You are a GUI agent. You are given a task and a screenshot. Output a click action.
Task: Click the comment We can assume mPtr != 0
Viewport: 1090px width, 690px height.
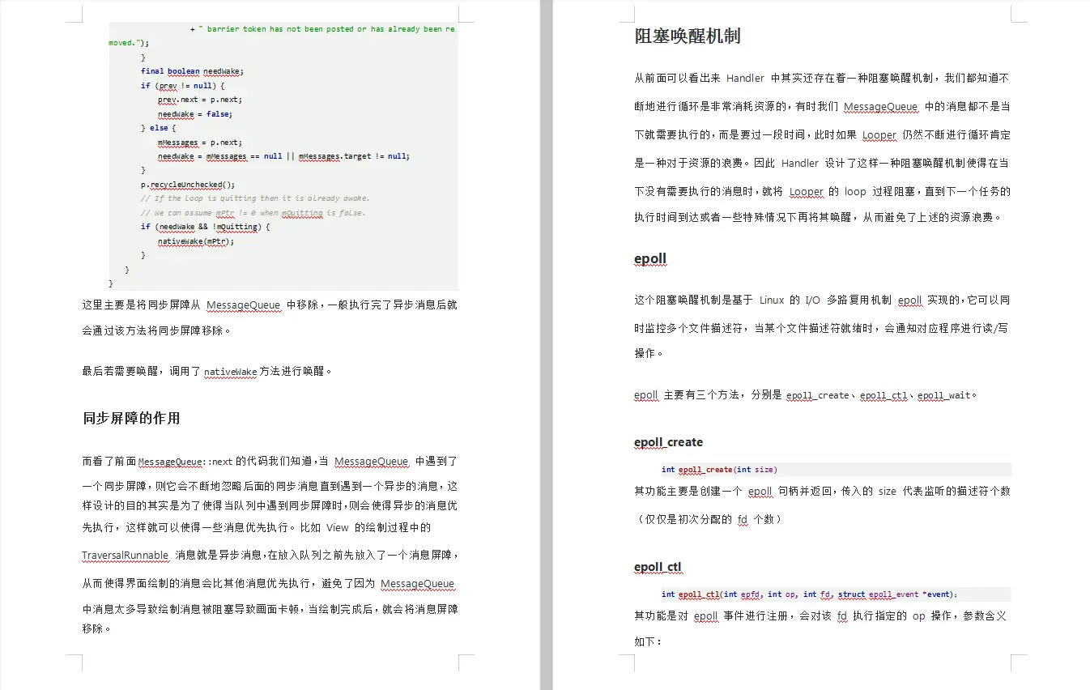point(253,212)
